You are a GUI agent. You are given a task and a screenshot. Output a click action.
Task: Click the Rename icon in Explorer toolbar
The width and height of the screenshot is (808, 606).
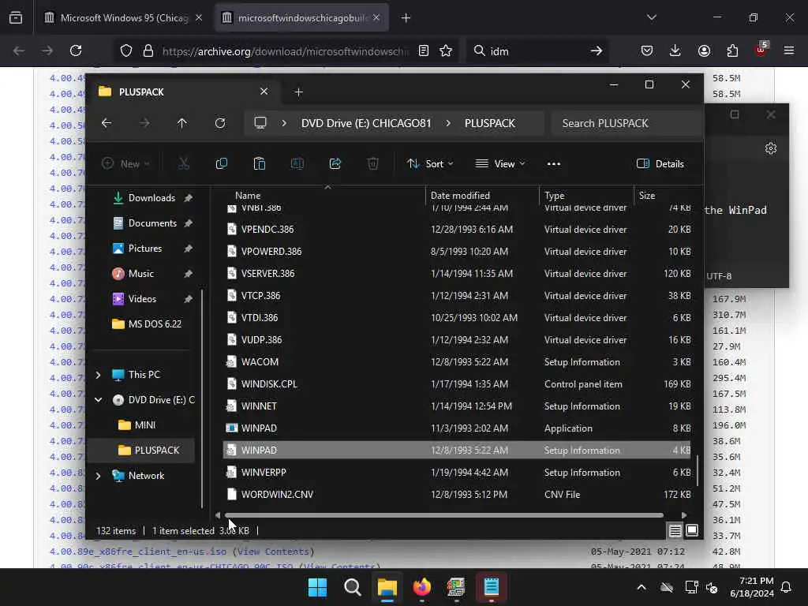pyautogui.click(x=297, y=164)
